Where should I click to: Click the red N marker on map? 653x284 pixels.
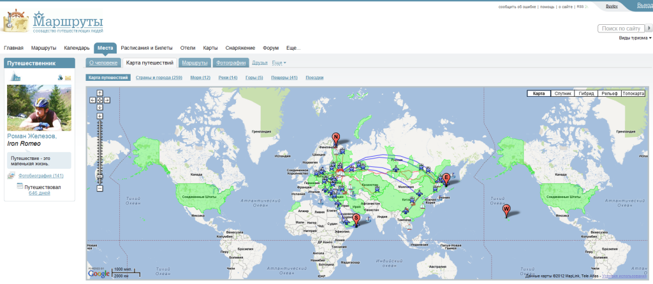pos(335,137)
